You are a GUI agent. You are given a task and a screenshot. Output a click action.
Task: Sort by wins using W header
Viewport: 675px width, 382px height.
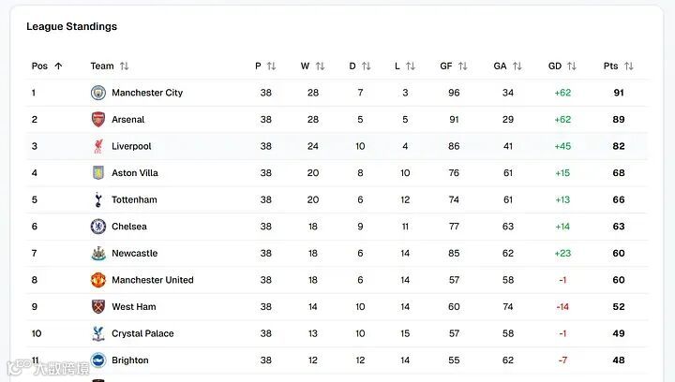[x=312, y=66]
